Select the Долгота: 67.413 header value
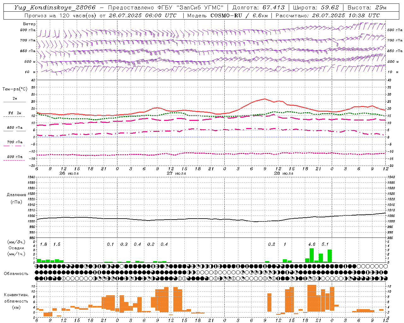 pos(258,8)
